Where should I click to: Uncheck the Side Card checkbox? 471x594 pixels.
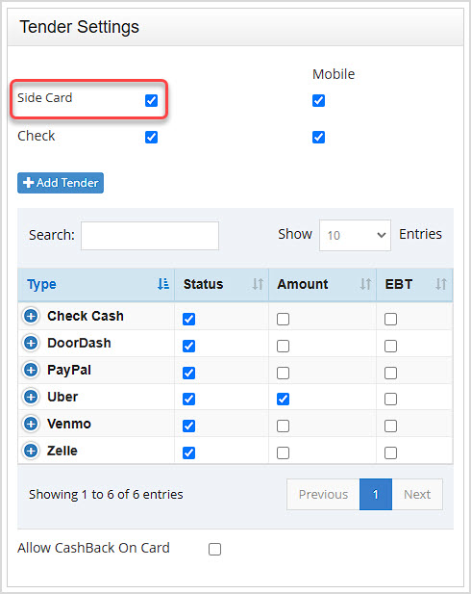151,101
